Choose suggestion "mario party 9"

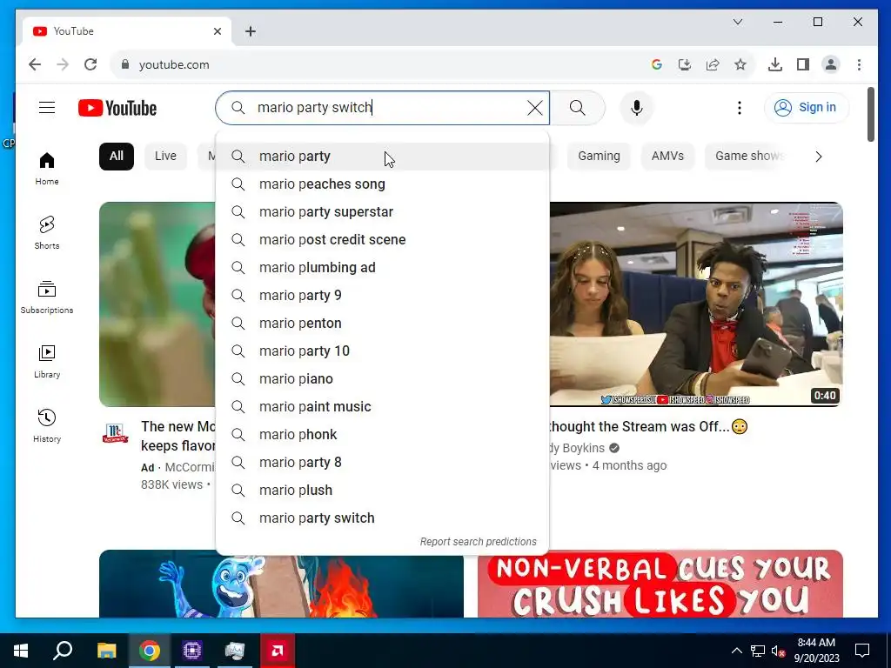click(383, 296)
